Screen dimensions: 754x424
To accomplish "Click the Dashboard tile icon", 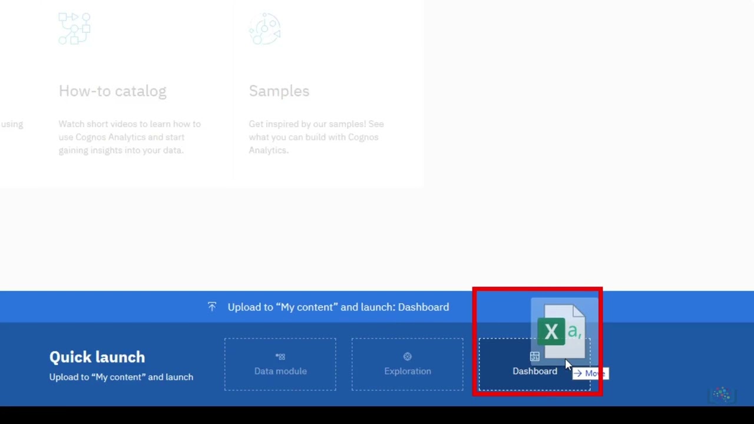I will coord(534,356).
